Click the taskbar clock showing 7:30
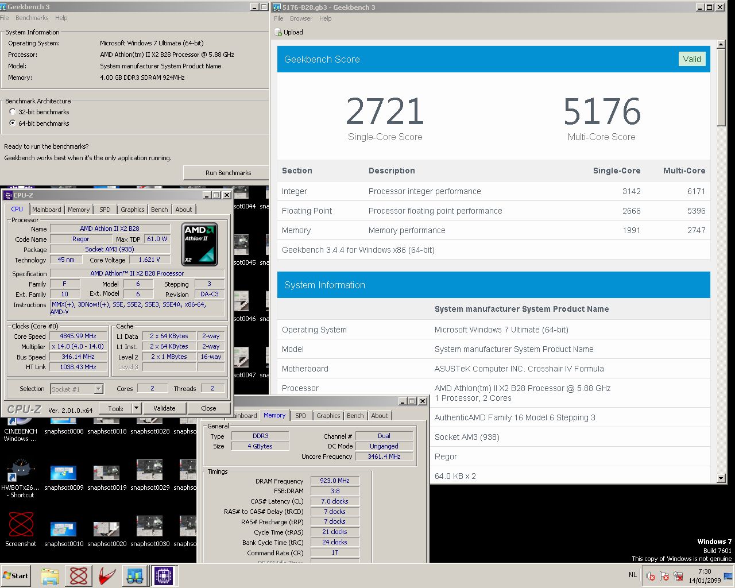Screen dimensions: 735x588 click(705, 576)
